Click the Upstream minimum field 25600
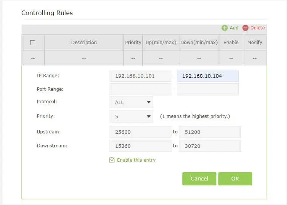Viewport: 287px width, 205px height. pyautogui.click(x=140, y=132)
